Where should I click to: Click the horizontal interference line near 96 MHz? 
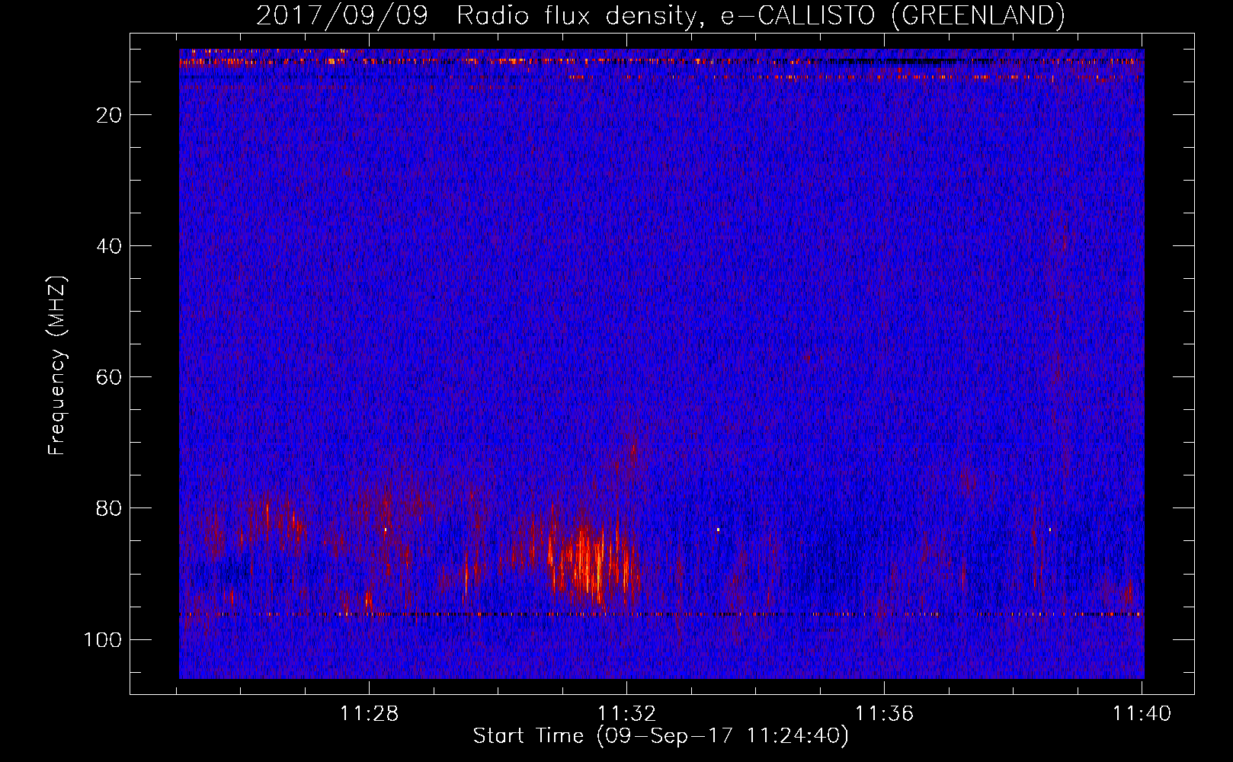tap(661, 613)
